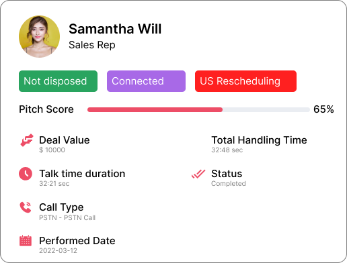Click the Performed Date calendar icon

(x=26, y=241)
